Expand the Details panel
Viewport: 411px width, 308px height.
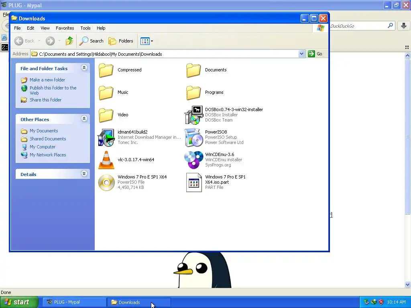pyautogui.click(x=84, y=174)
